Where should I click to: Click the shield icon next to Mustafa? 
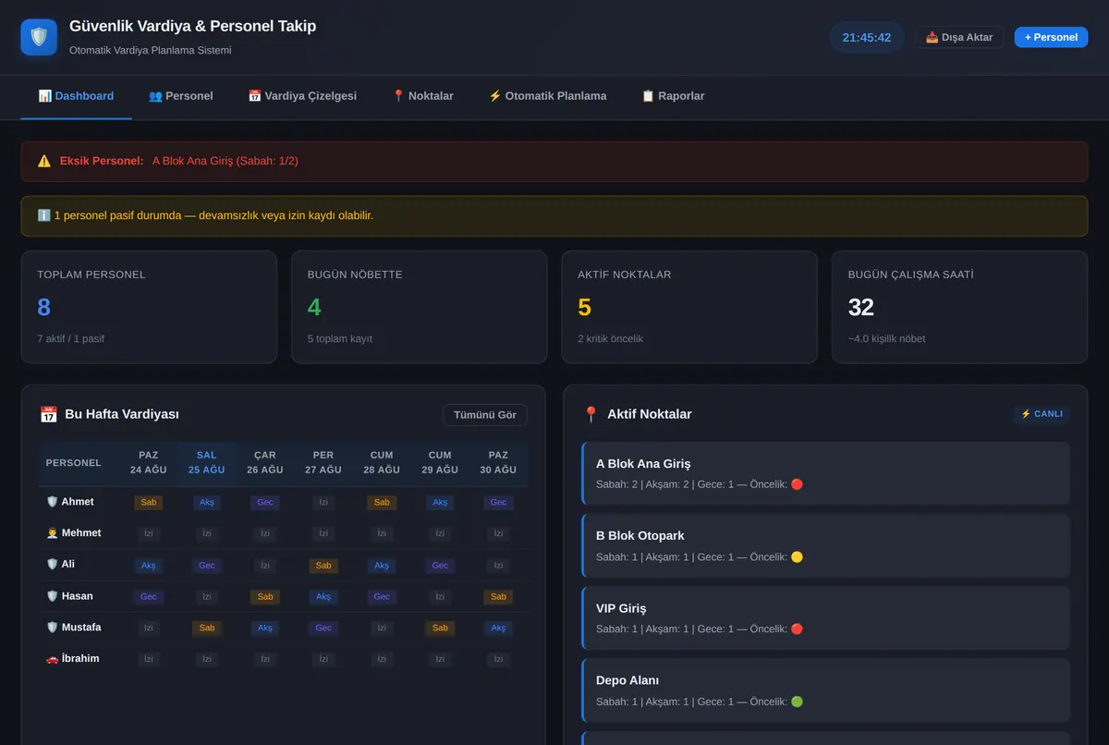[x=52, y=628]
